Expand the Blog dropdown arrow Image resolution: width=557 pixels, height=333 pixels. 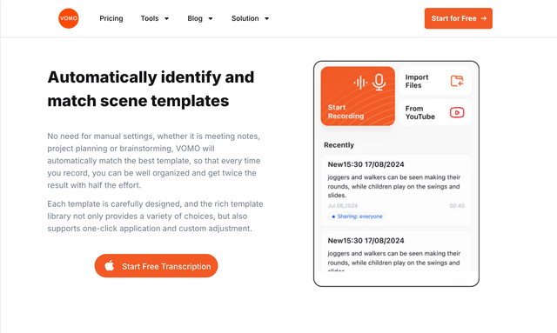click(x=211, y=19)
